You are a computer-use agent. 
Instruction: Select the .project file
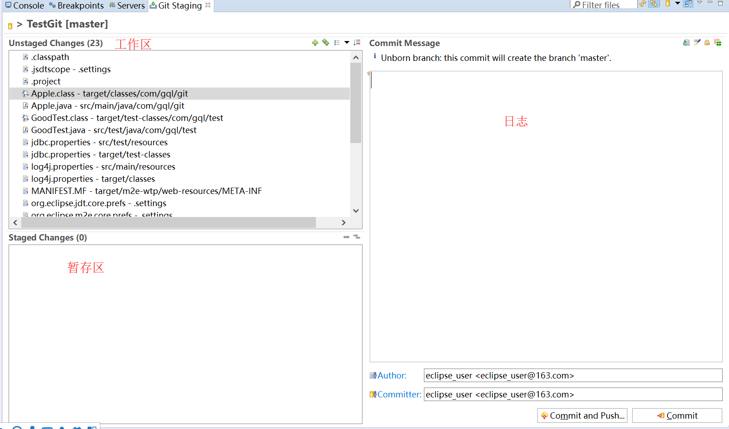click(46, 81)
